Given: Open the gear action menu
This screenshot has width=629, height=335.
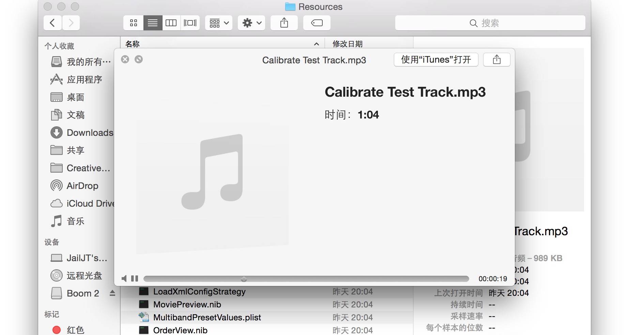Looking at the screenshot, I should point(251,23).
